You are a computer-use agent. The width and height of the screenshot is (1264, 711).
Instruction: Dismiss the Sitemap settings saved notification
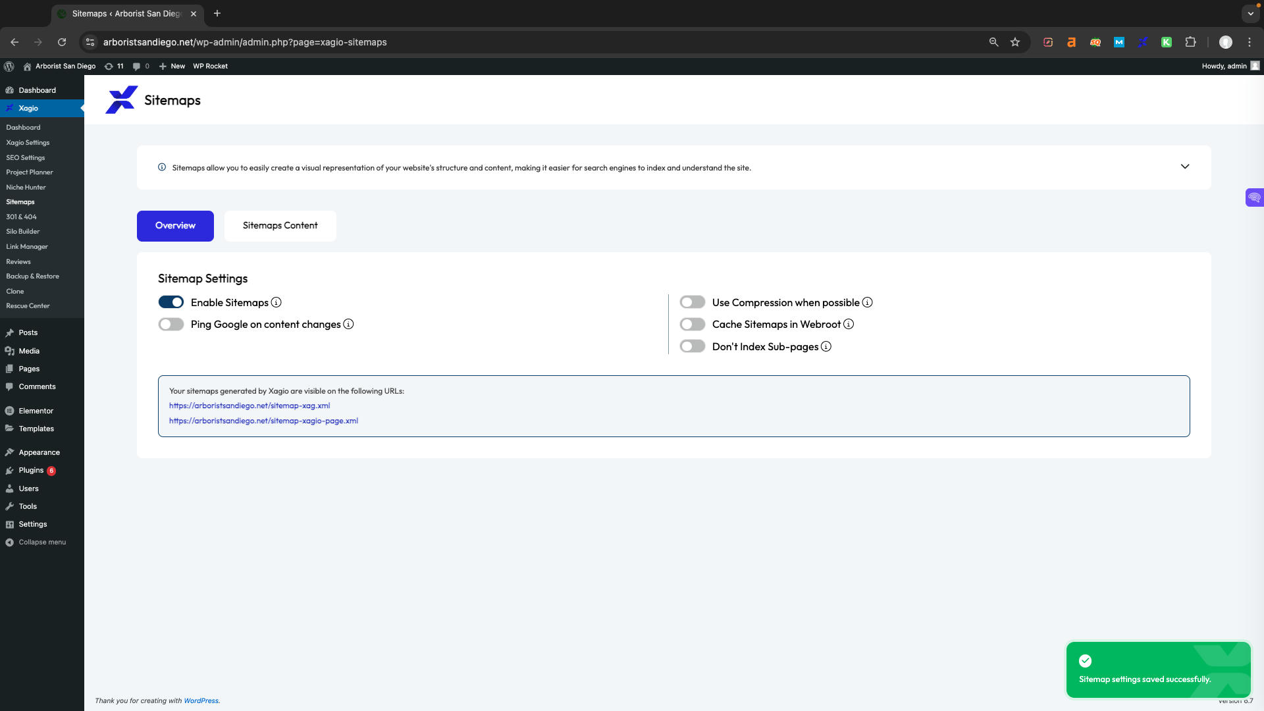[x=1158, y=670]
